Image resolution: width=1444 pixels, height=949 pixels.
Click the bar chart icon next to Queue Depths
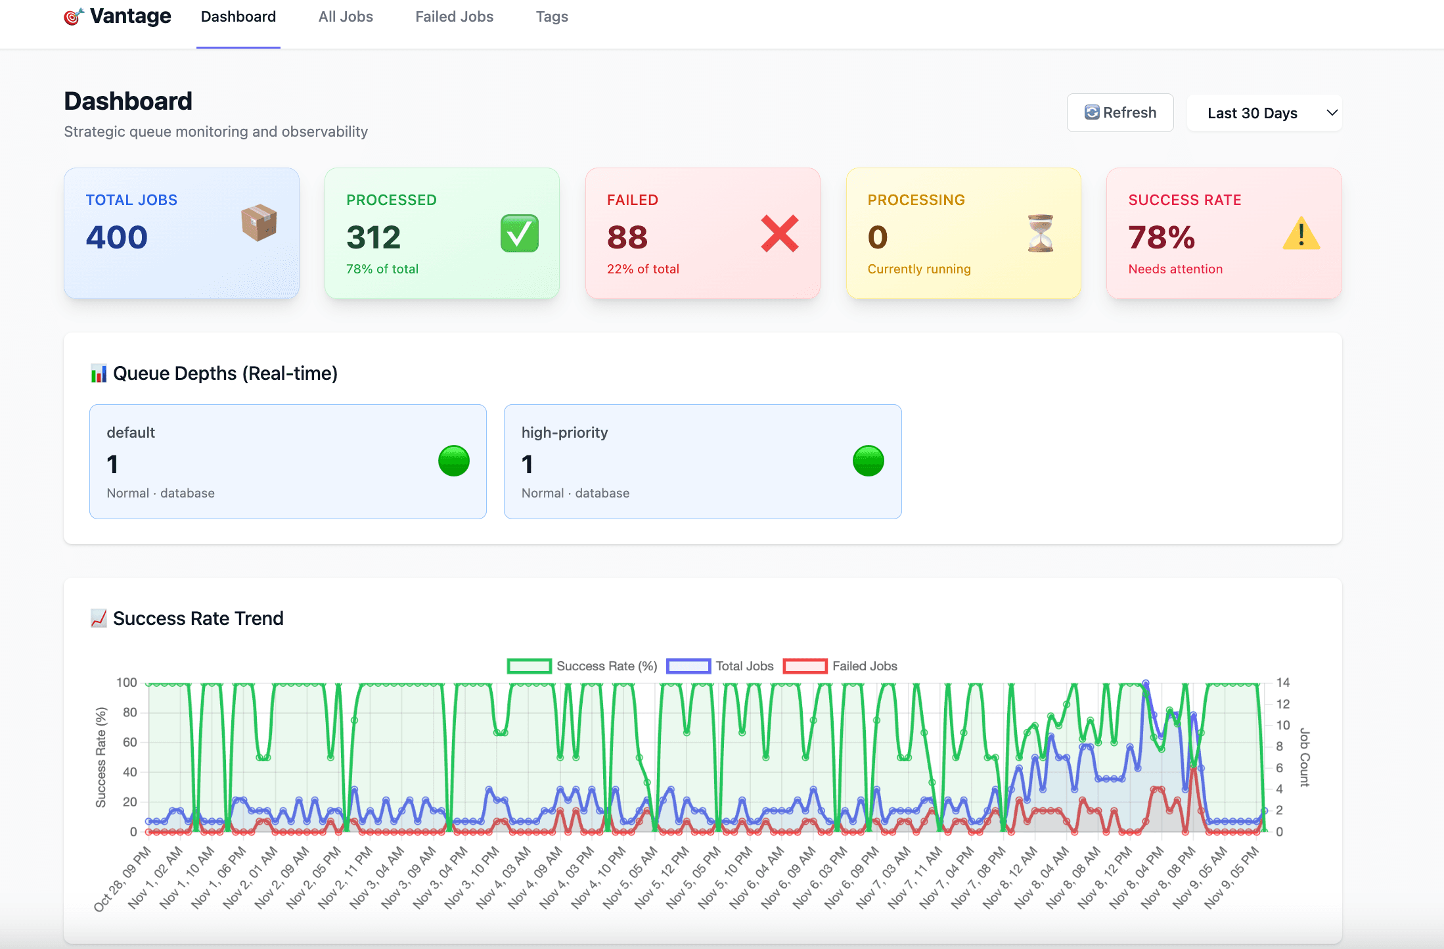(x=98, y=373)
